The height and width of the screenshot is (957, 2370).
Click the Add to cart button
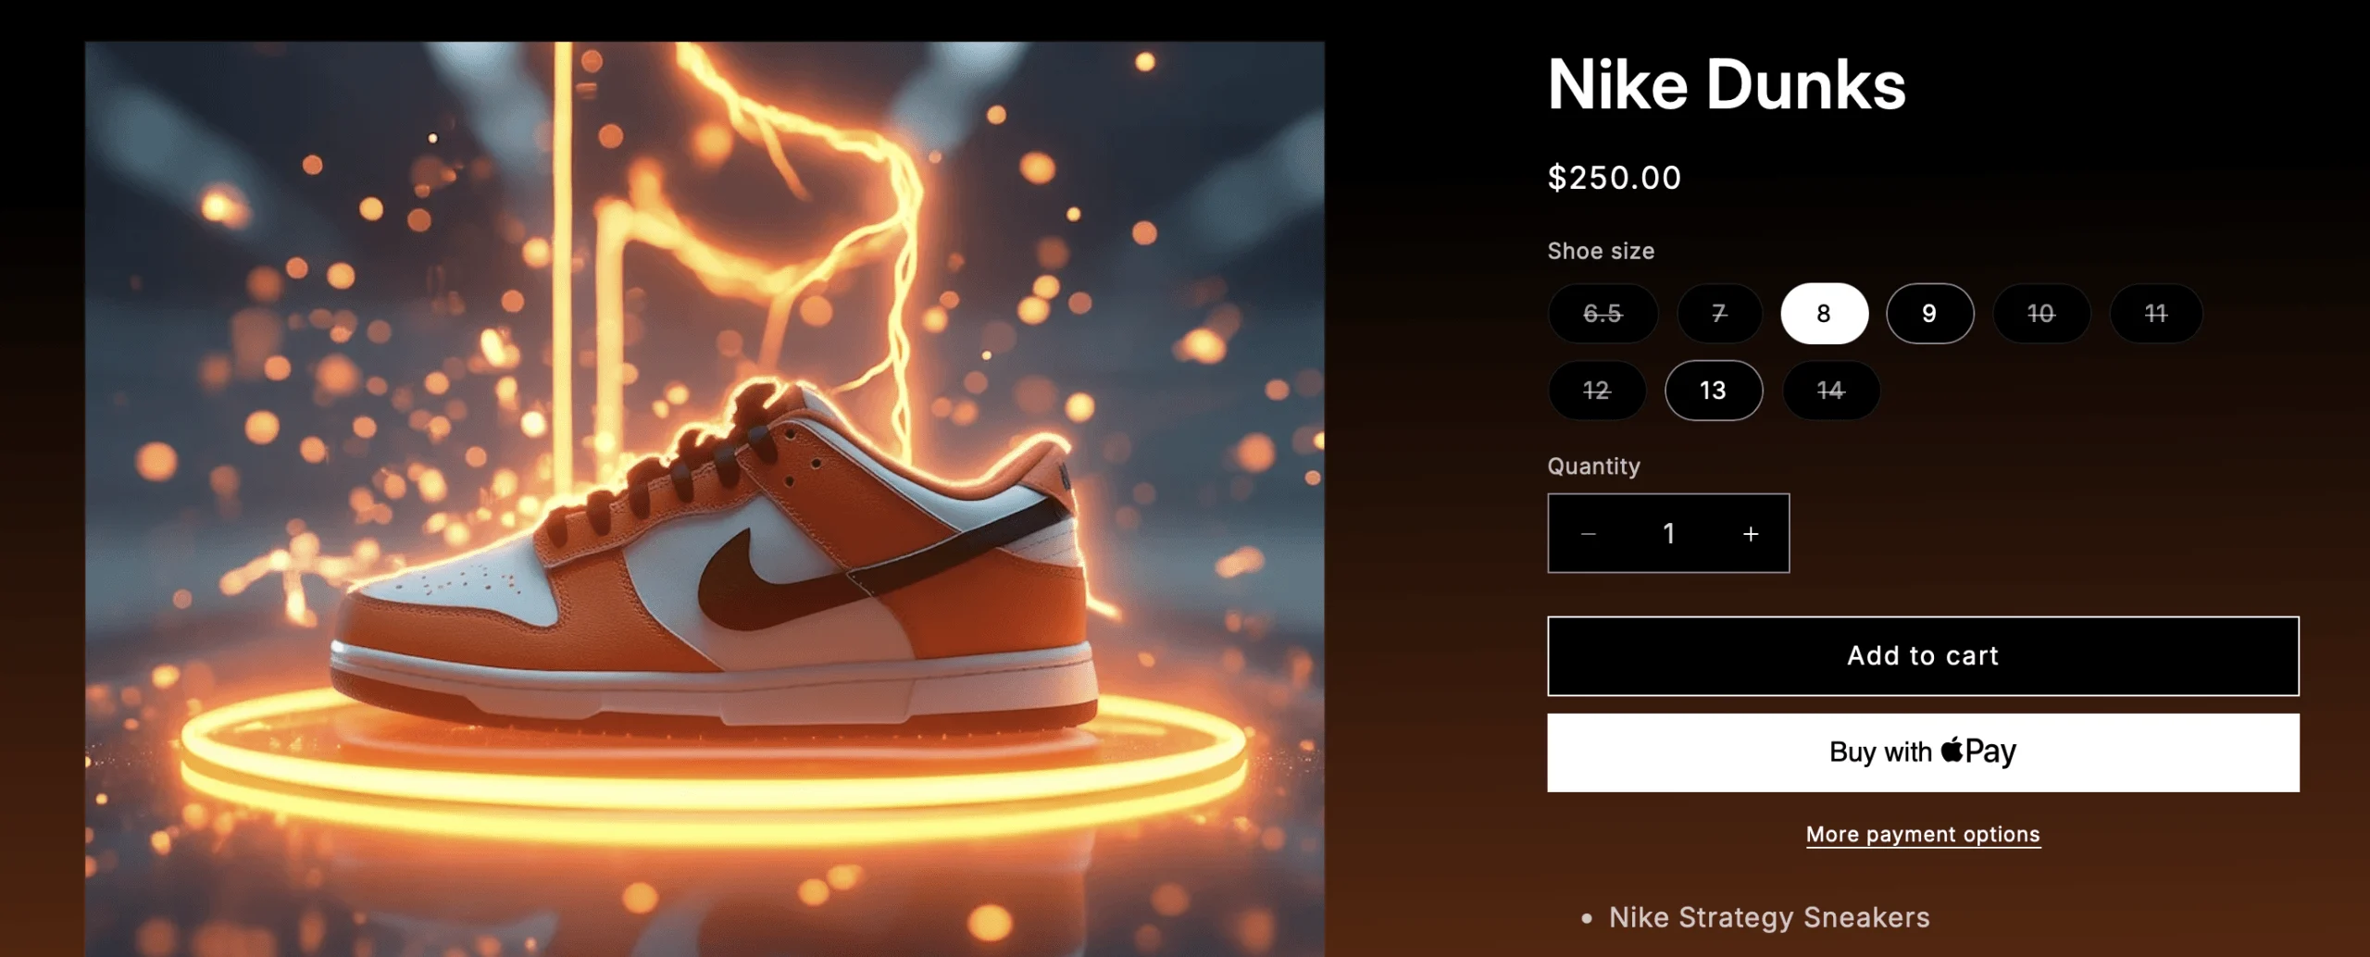point(1923,656)
